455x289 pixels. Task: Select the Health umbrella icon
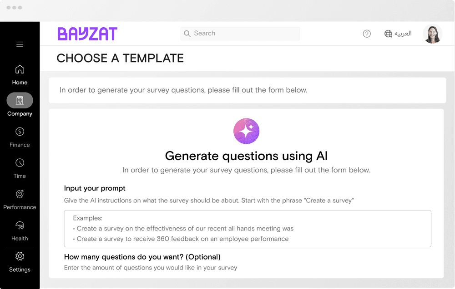tap(20, 225)
